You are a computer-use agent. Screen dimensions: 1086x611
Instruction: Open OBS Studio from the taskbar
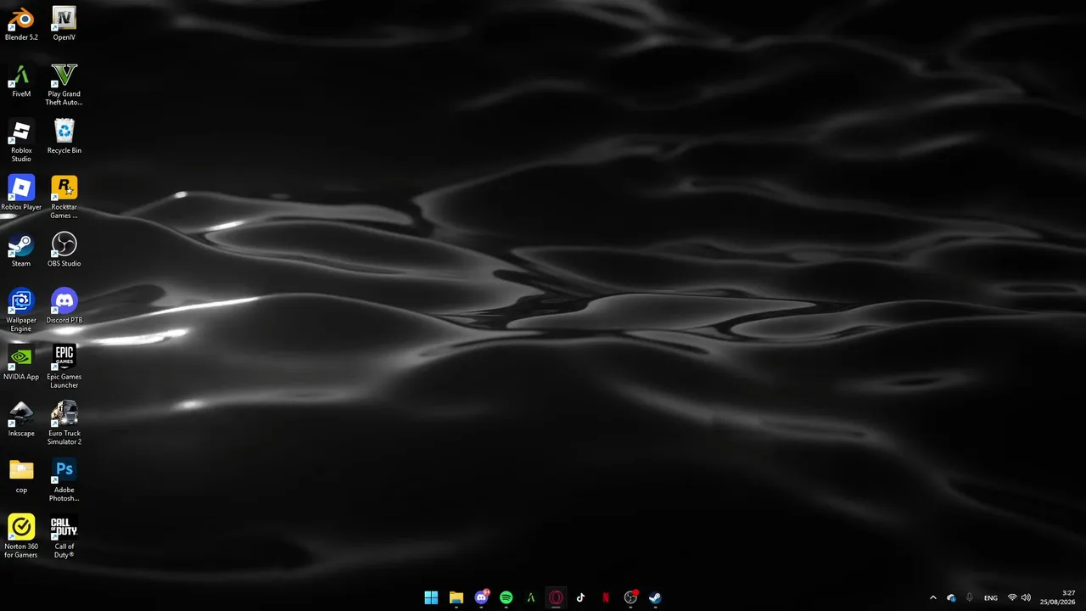pyautogui.click(x=630, y=597)
